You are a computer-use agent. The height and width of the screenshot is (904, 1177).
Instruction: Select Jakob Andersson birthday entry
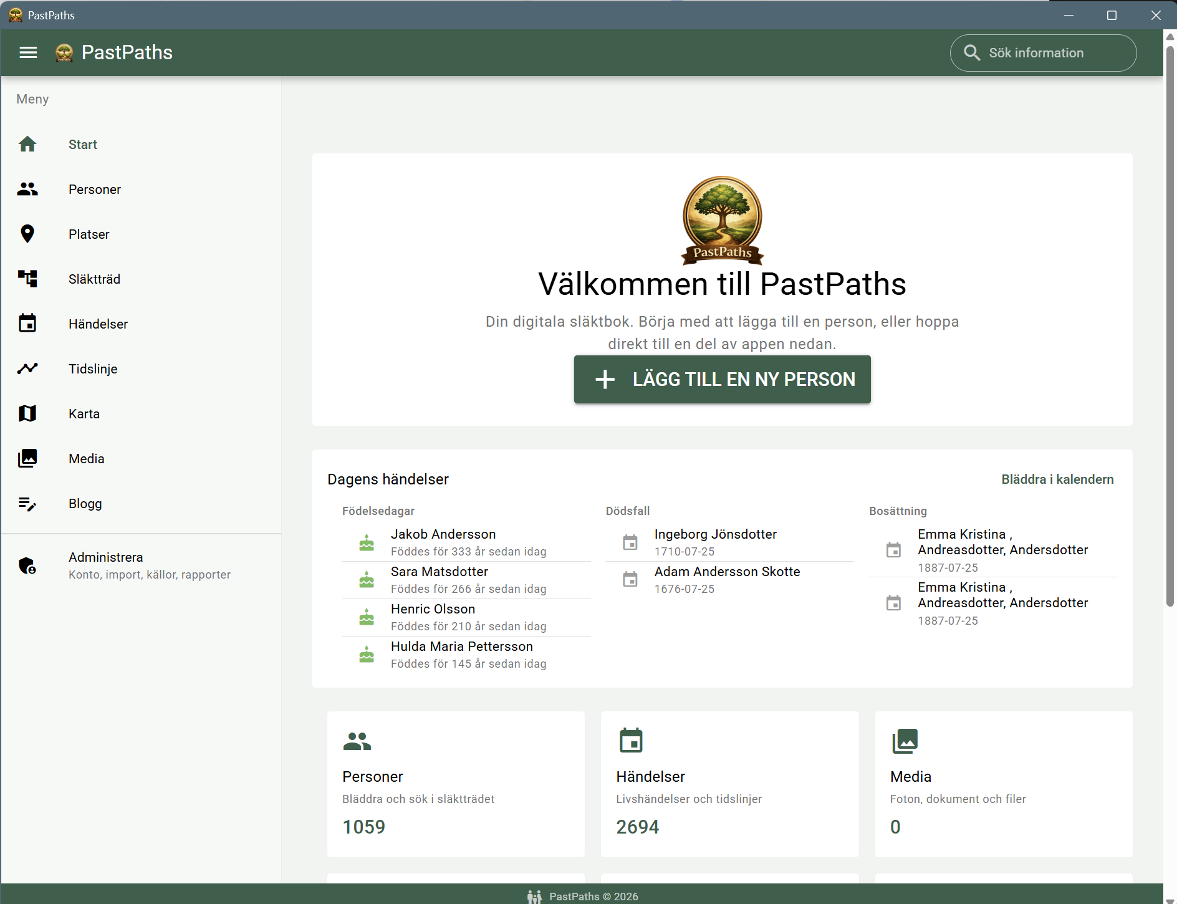(x=466, y=543)
